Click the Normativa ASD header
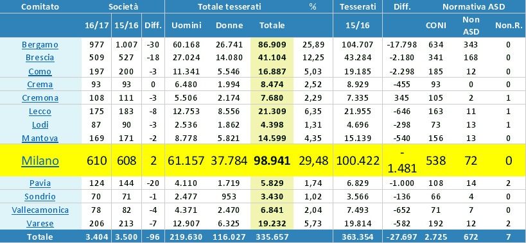This screenshot has height=243, width=526. pos(473,6)
